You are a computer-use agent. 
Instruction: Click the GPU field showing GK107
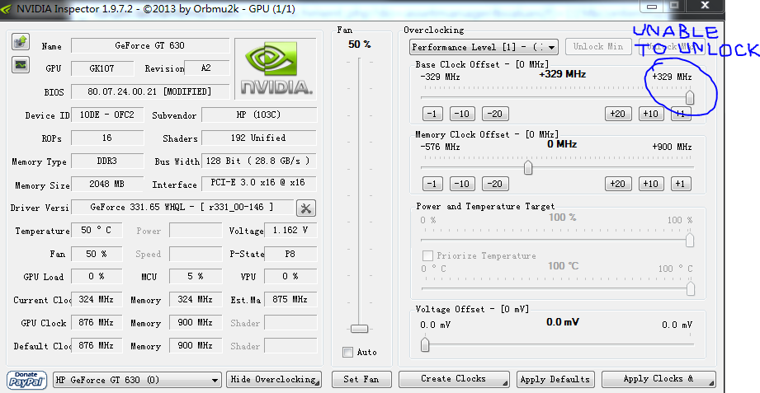coord(102,68)
